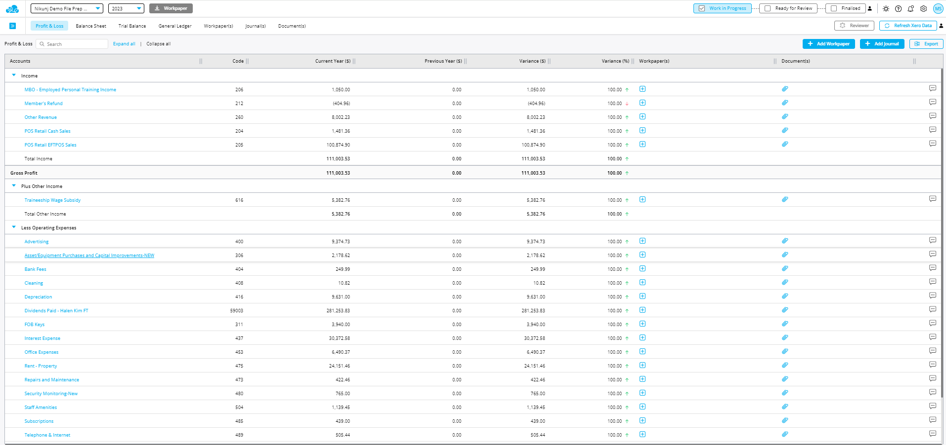
Task: Add workpaper plus icon for Bank Fees
Action: click(643, 269)
